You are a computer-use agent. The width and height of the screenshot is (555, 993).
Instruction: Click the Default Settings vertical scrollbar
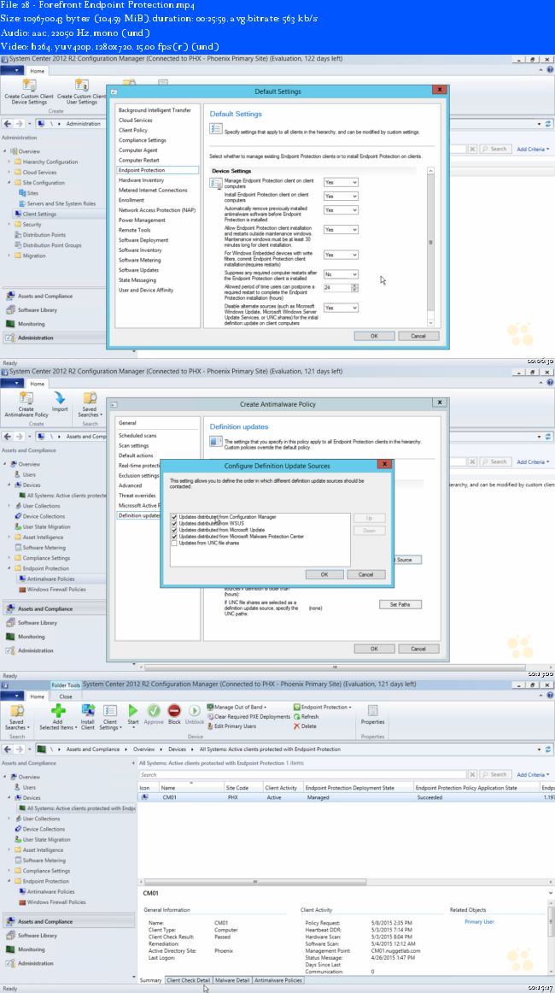(431, 247)
